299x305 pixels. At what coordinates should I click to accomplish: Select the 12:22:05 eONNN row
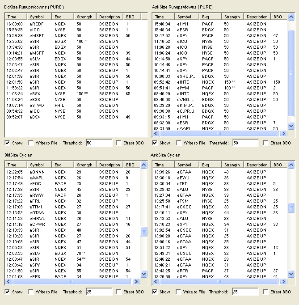(72, 172)
